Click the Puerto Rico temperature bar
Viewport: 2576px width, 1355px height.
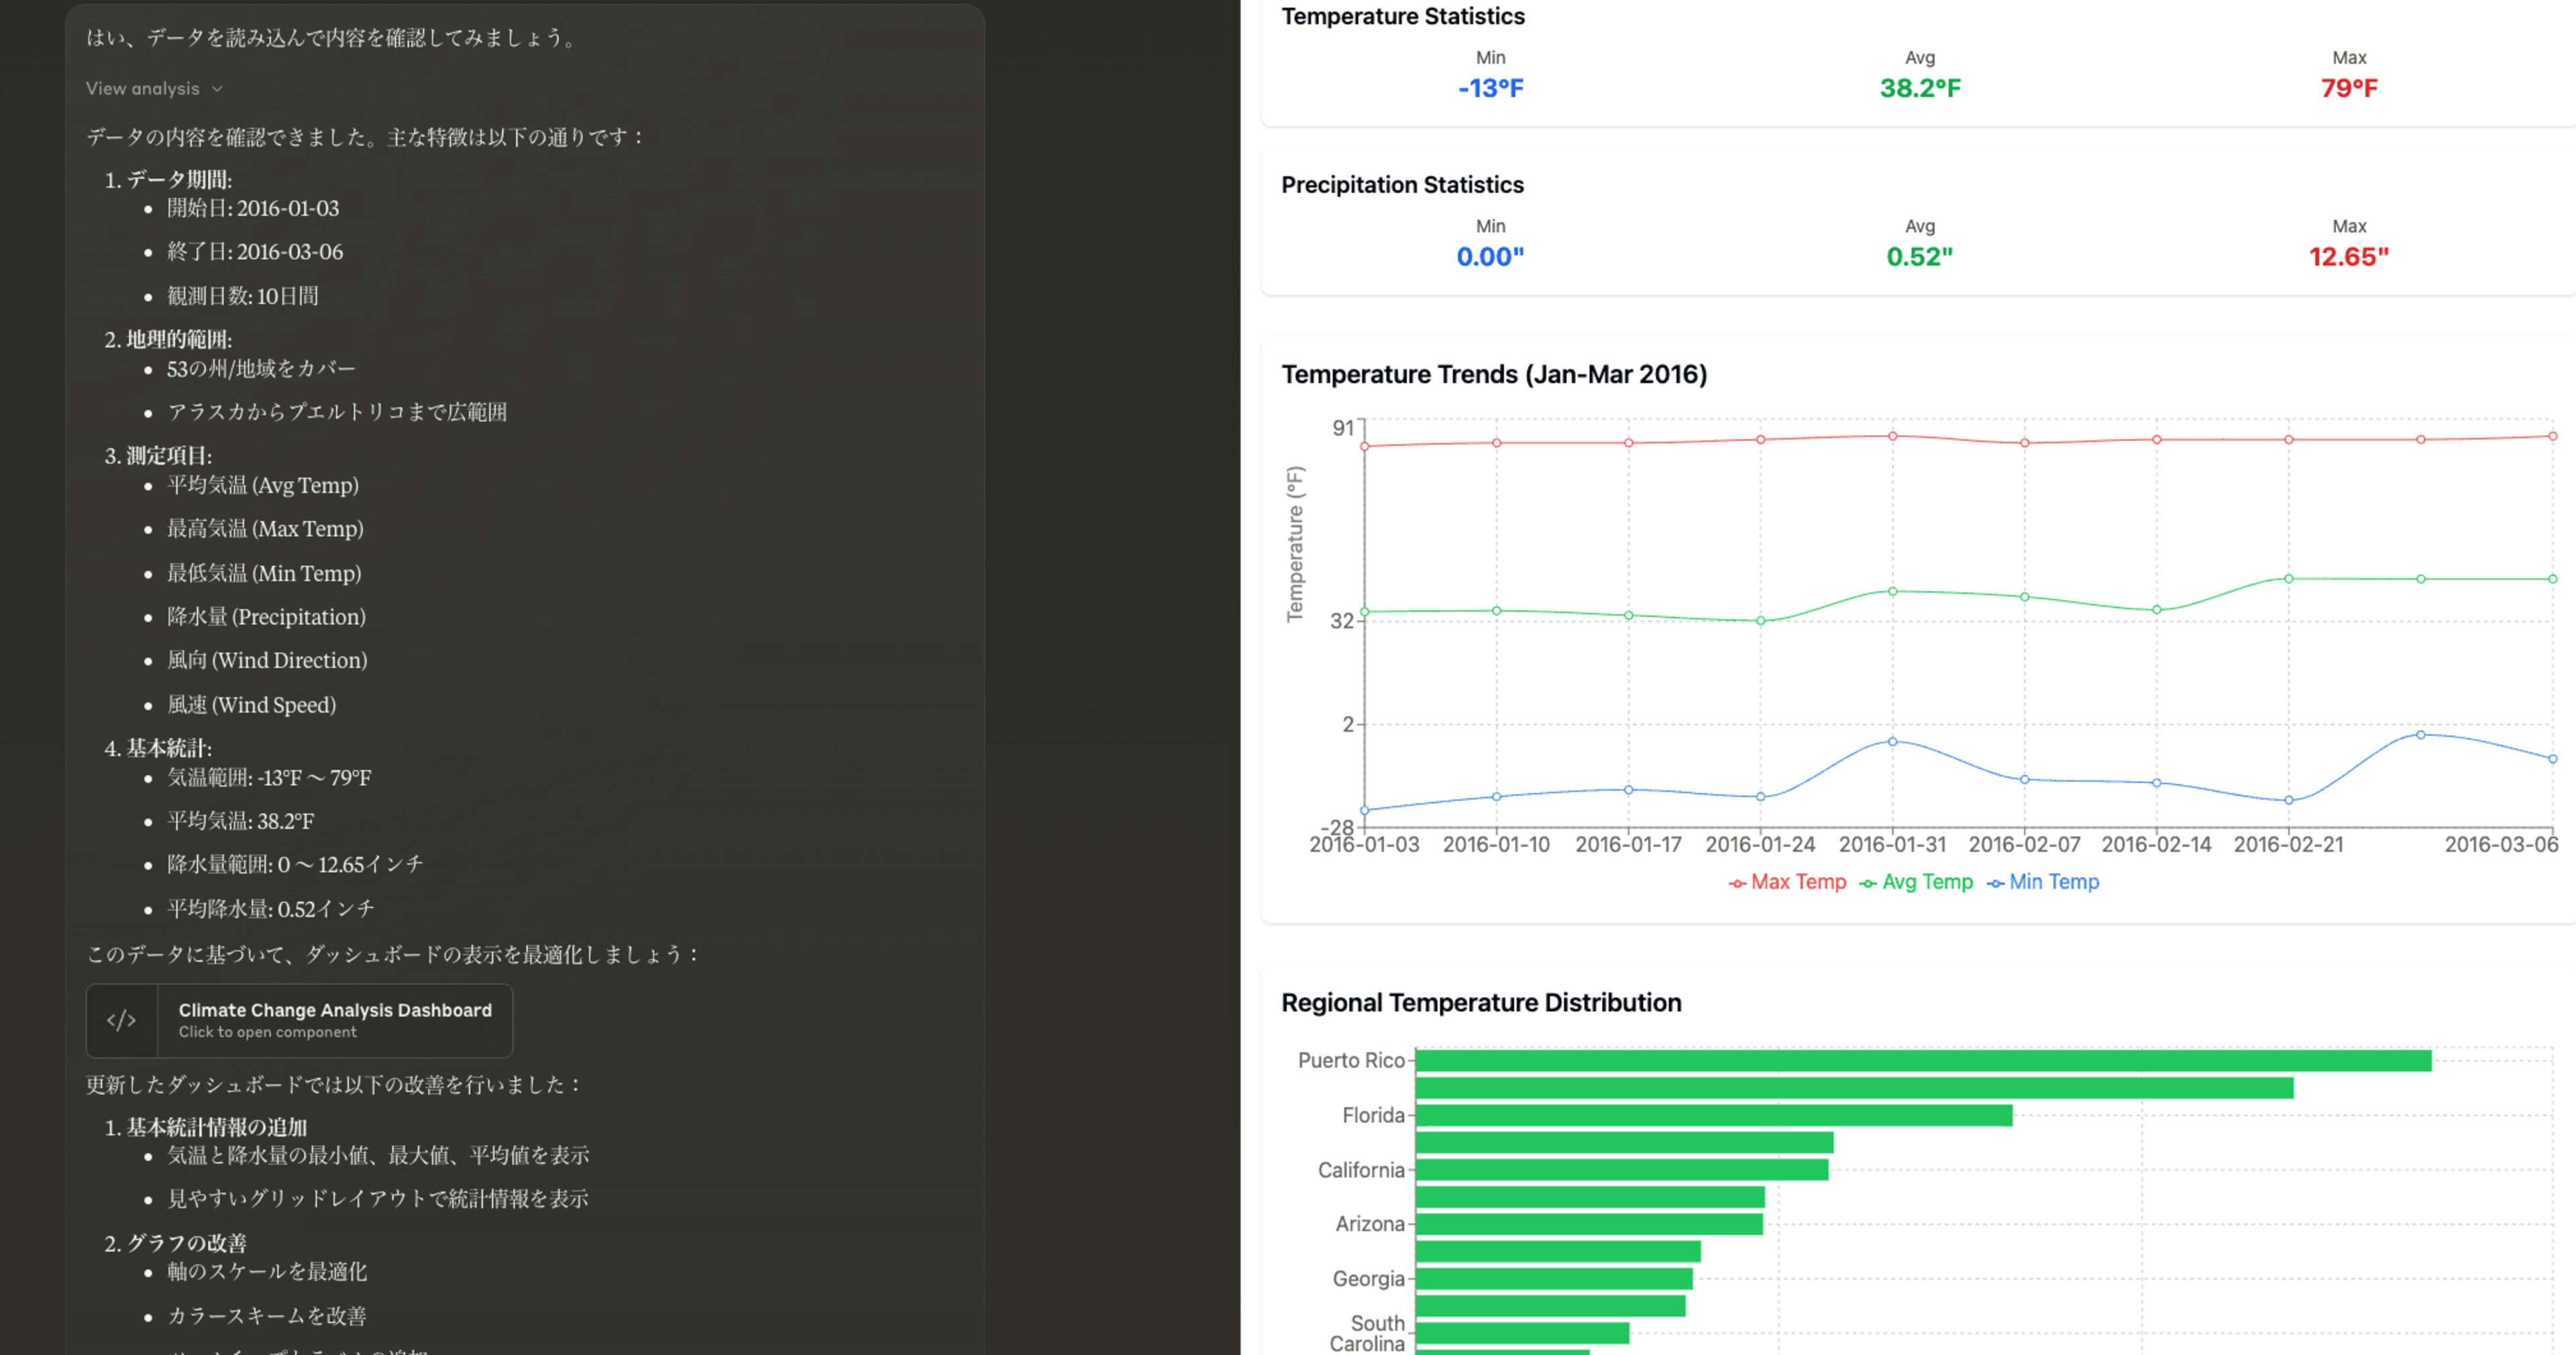tap(1922, 1060)
